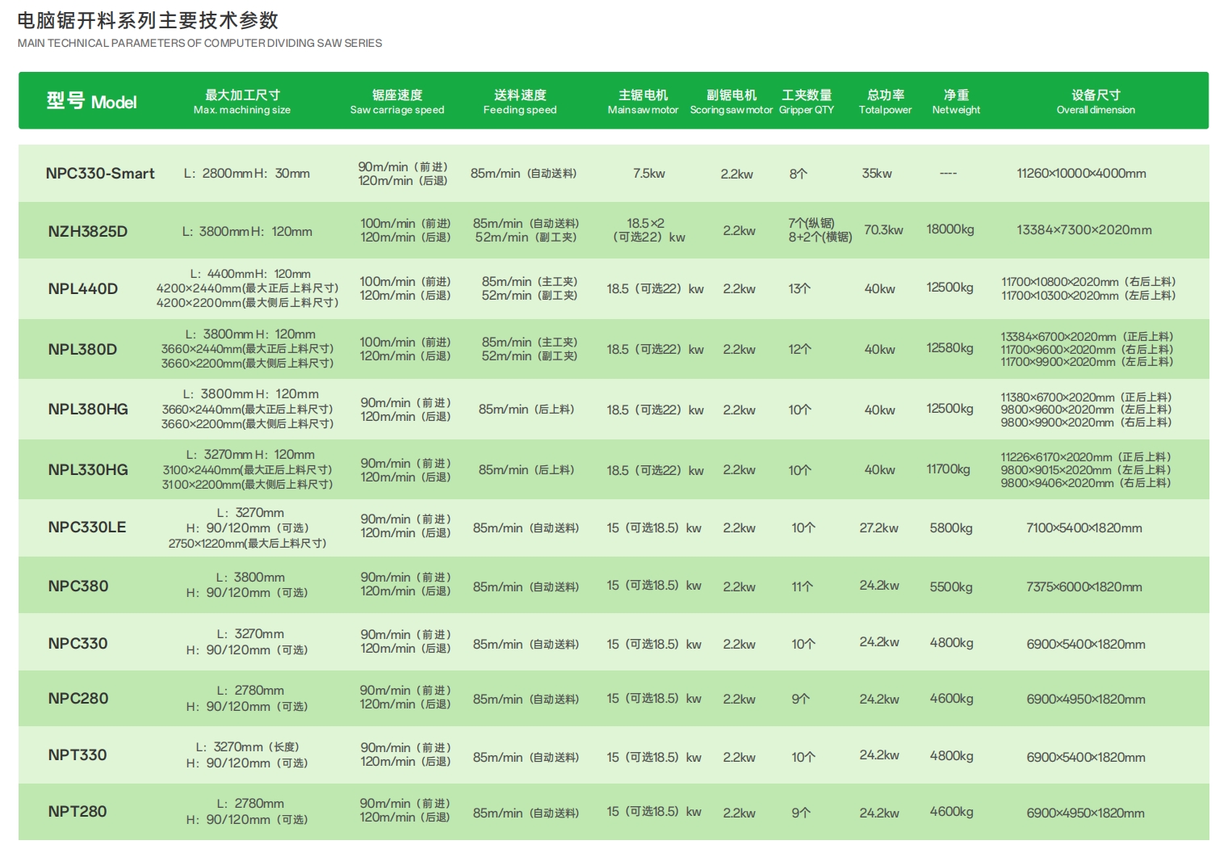The image size is (1228, 849).
Task: Select the 11260×10000×4000mm dimension cell
Action: point(1081,174)
